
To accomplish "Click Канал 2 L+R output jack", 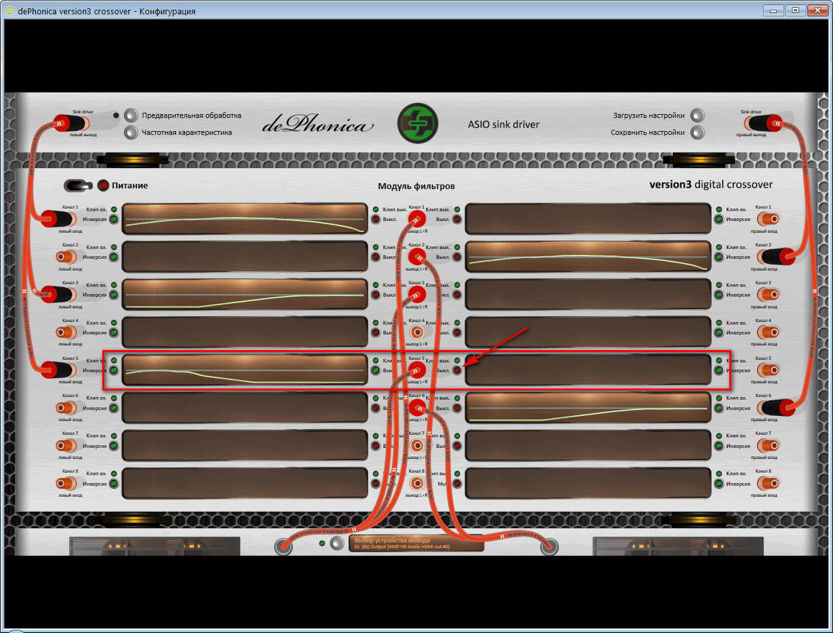I will coord(417,257).
